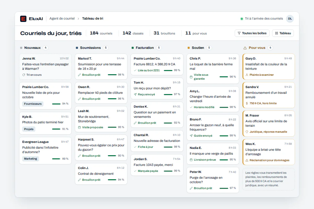Click checkmark icon on Prairie Lumber invoice card
The width and height of the screenshot is (314, 209).
[x=135, y=70]
